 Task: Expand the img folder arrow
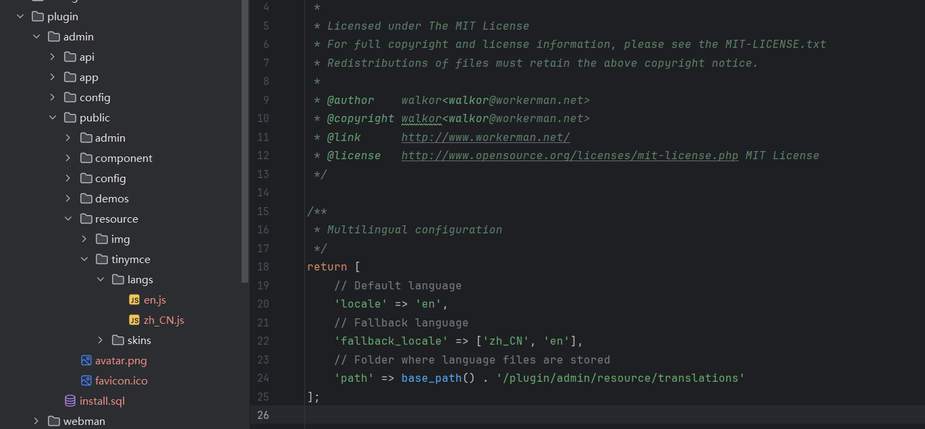84,239
